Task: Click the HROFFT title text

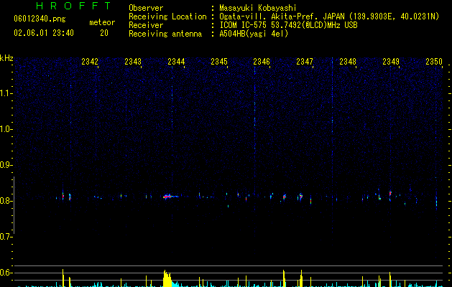Action: click(73, 6)
